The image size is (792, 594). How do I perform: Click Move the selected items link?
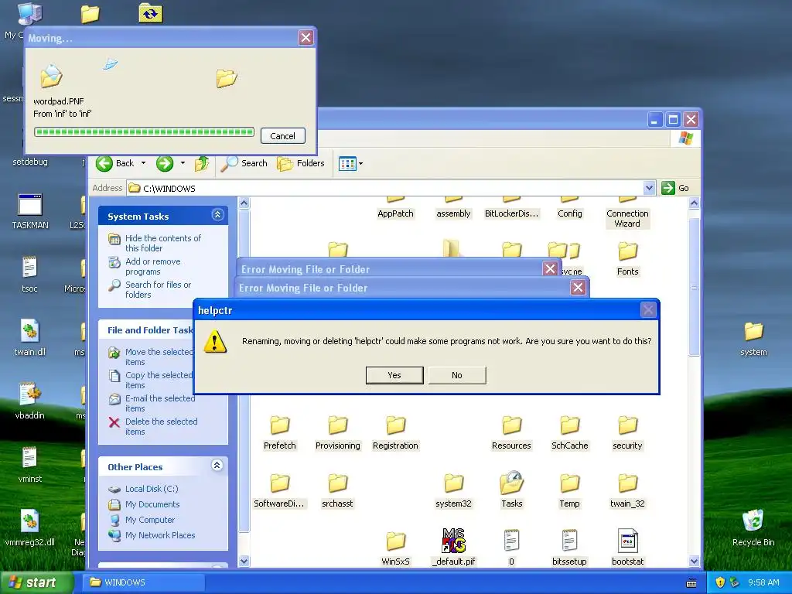tap(159, 357)
